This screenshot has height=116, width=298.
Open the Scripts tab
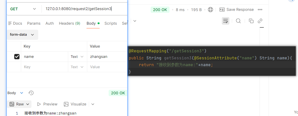coord(111,23)
